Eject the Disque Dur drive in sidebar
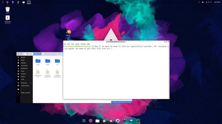 pyautogui.click(x=31, y=83)
